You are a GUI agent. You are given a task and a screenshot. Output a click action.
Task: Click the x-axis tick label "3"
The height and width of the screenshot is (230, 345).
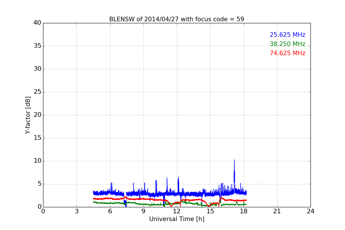pyautogui.click(x=76, y=211)
